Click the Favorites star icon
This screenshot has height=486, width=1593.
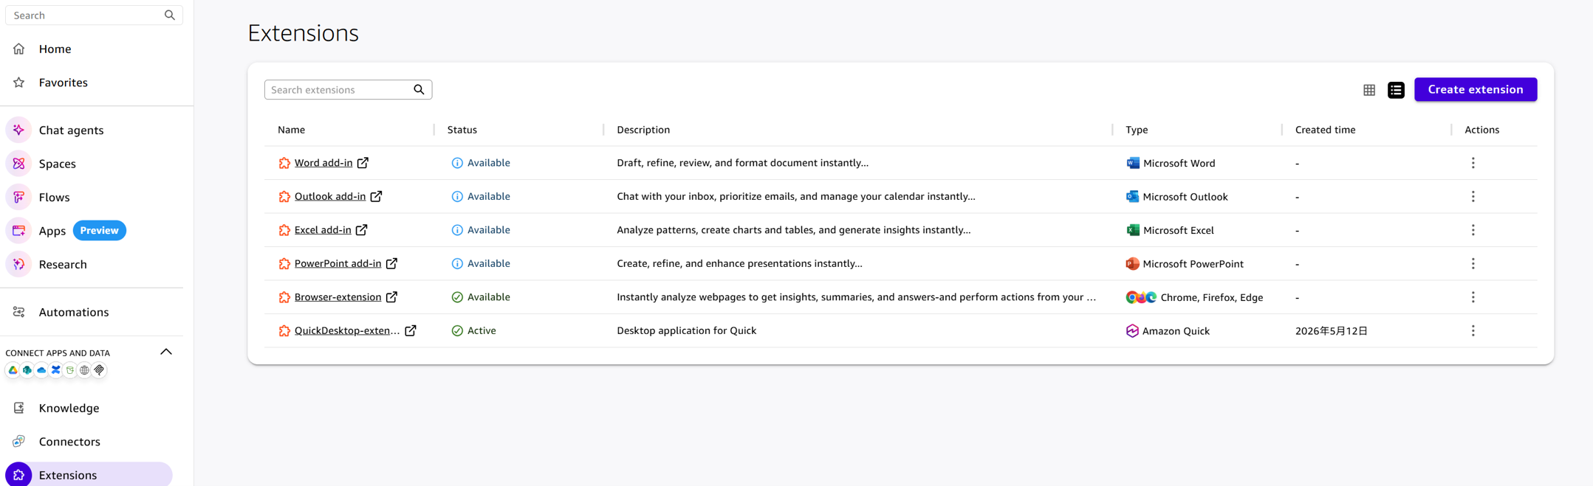click(x=19, y=83)
